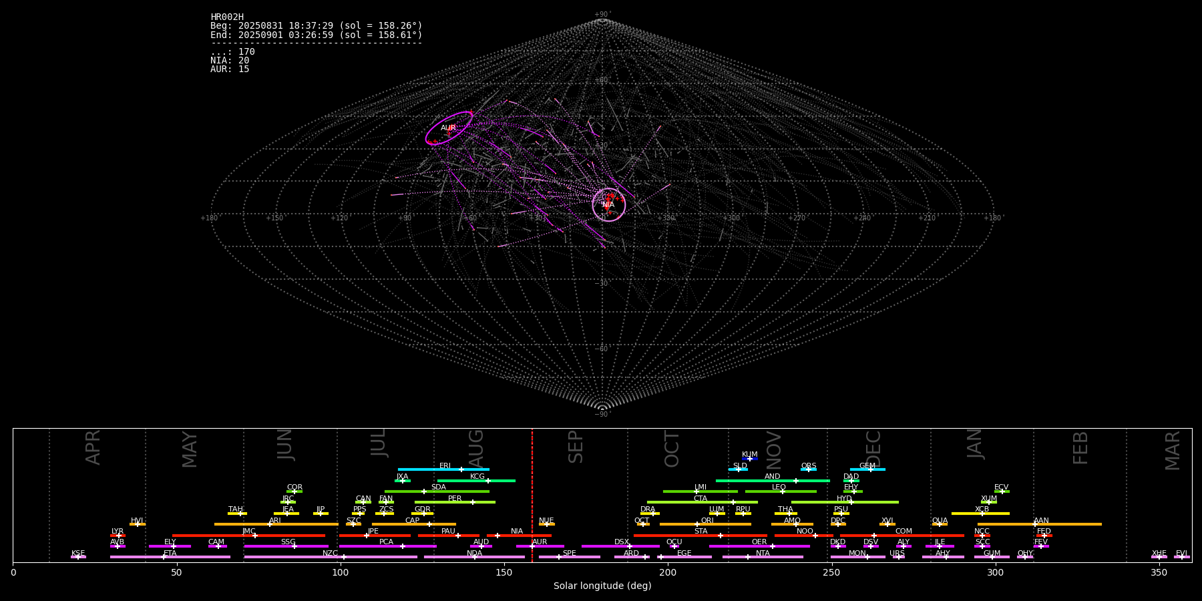Select the NTA shower bar in the timeline

[x=763, y=557]
